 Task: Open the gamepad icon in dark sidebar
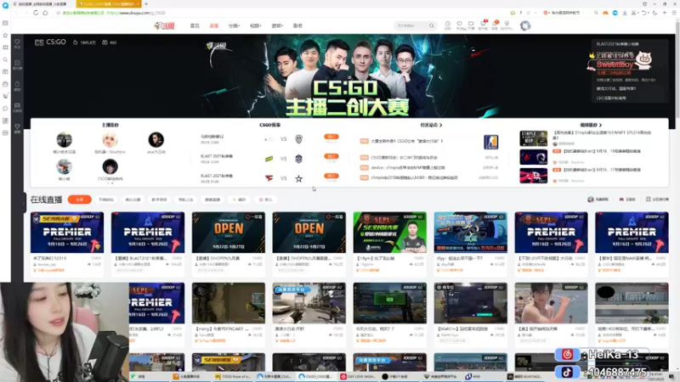(x=17, y=107)
